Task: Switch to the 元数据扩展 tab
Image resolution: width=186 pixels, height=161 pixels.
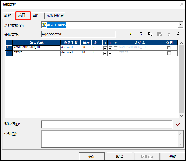Action: (x=55, y=15)
